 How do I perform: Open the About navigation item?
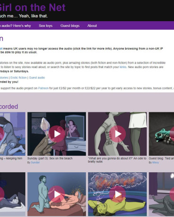point(92,25)
